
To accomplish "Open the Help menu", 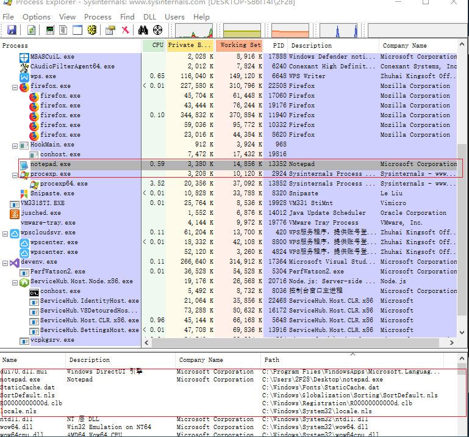I will click(x=201, y=17).
